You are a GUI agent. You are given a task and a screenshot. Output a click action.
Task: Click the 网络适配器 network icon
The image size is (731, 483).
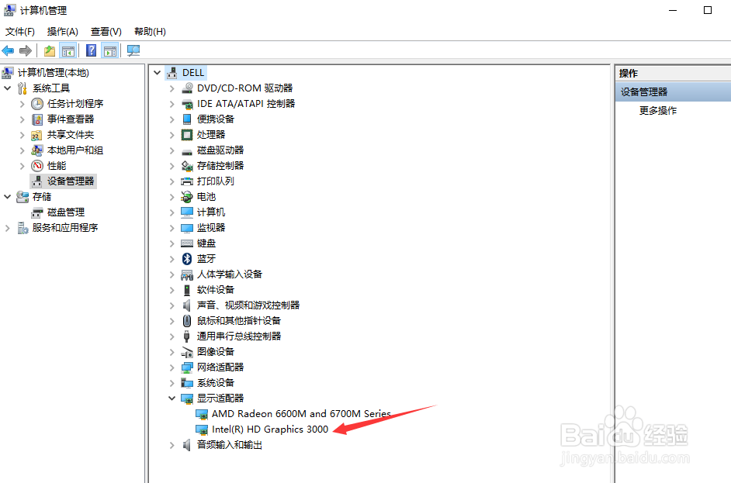point(187,367)
